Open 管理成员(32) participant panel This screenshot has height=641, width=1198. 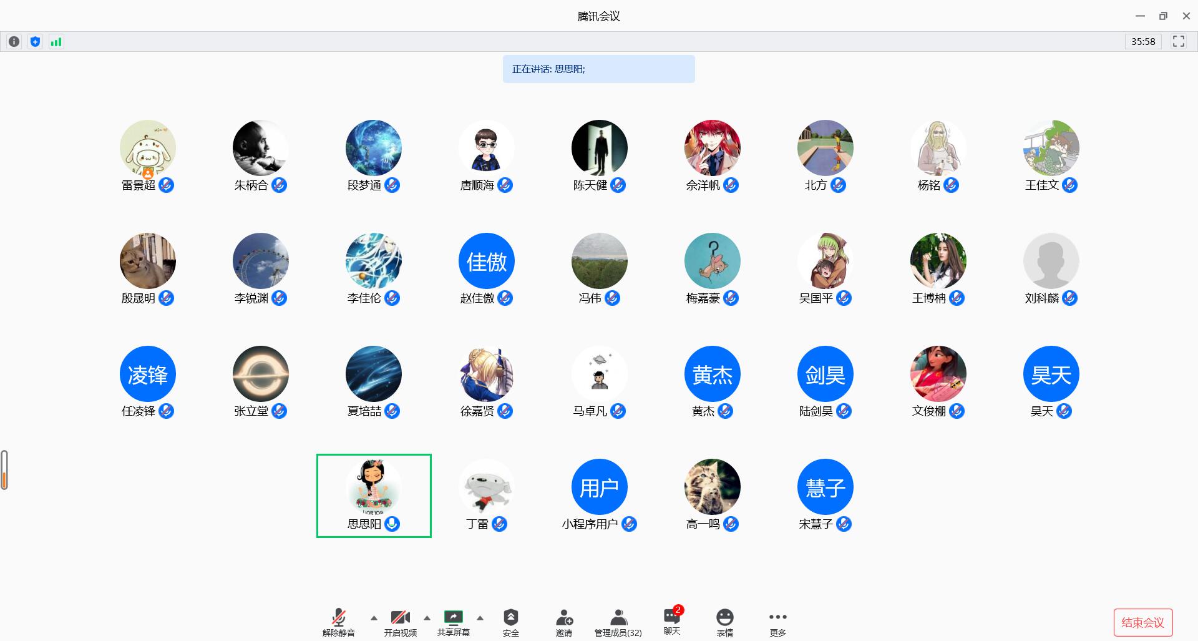618,622
